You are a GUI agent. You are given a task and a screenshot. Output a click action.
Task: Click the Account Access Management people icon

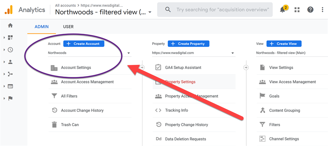point(54,82)
